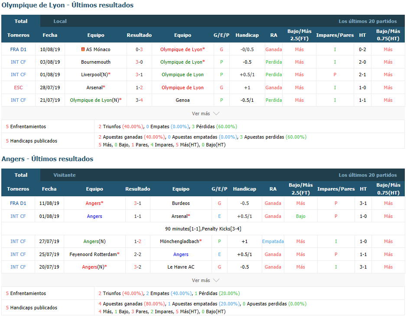Open Feyenoord Rotterdam team link
The height and width of the screenshot is (318, 407).
point(93,254)
